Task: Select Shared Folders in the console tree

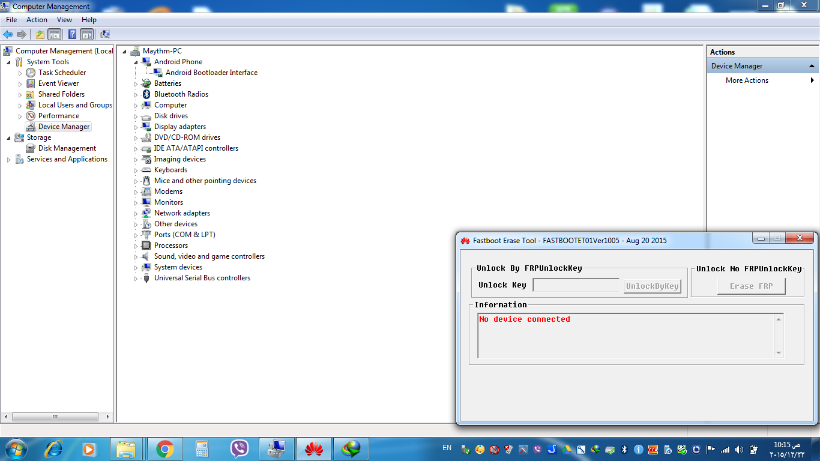Action: click(61, 94)
